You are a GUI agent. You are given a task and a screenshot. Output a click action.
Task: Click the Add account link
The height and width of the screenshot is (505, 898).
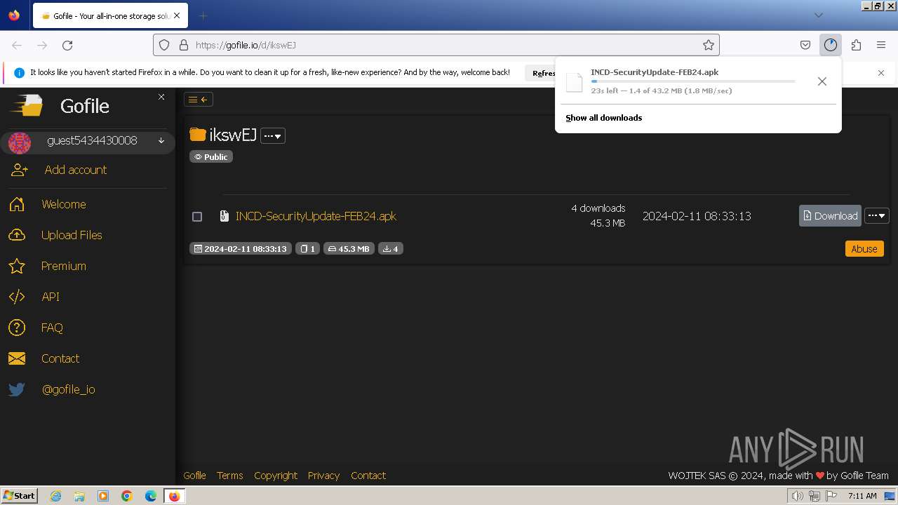(76, 170)
